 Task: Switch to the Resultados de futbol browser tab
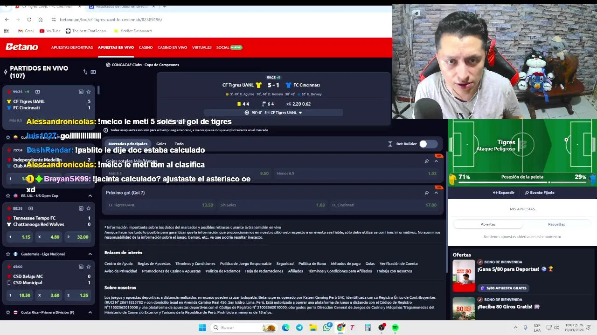pos(121,7)
